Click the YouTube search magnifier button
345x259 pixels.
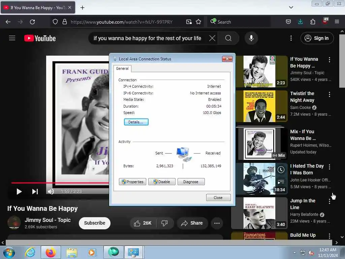point(228,38)
